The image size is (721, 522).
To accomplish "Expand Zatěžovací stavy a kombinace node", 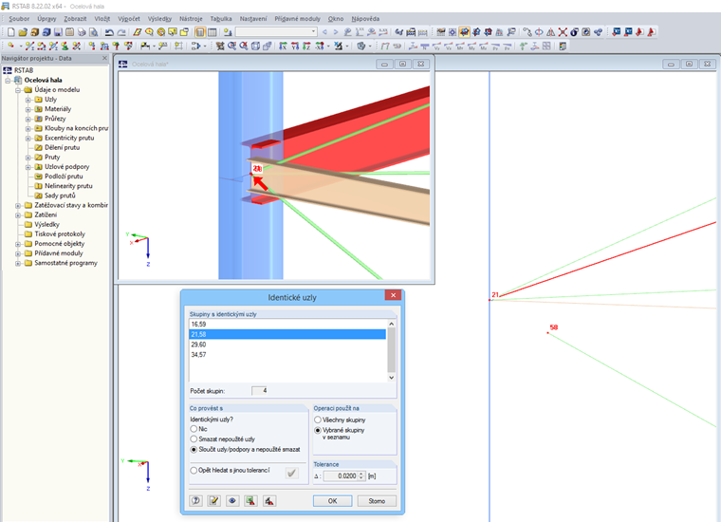I will coord(18,206).
